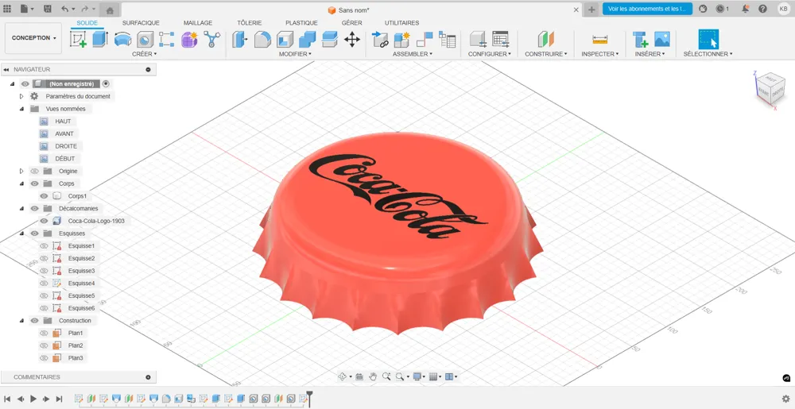Viewport: 795px width, 409px height.
Task: Open the Help question mark icon
Action: click(762, 9)
